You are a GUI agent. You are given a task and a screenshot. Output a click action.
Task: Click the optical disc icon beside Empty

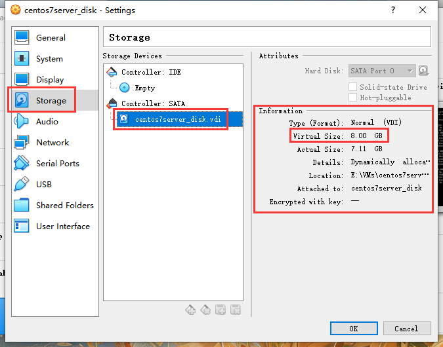(x=124, y=88)
